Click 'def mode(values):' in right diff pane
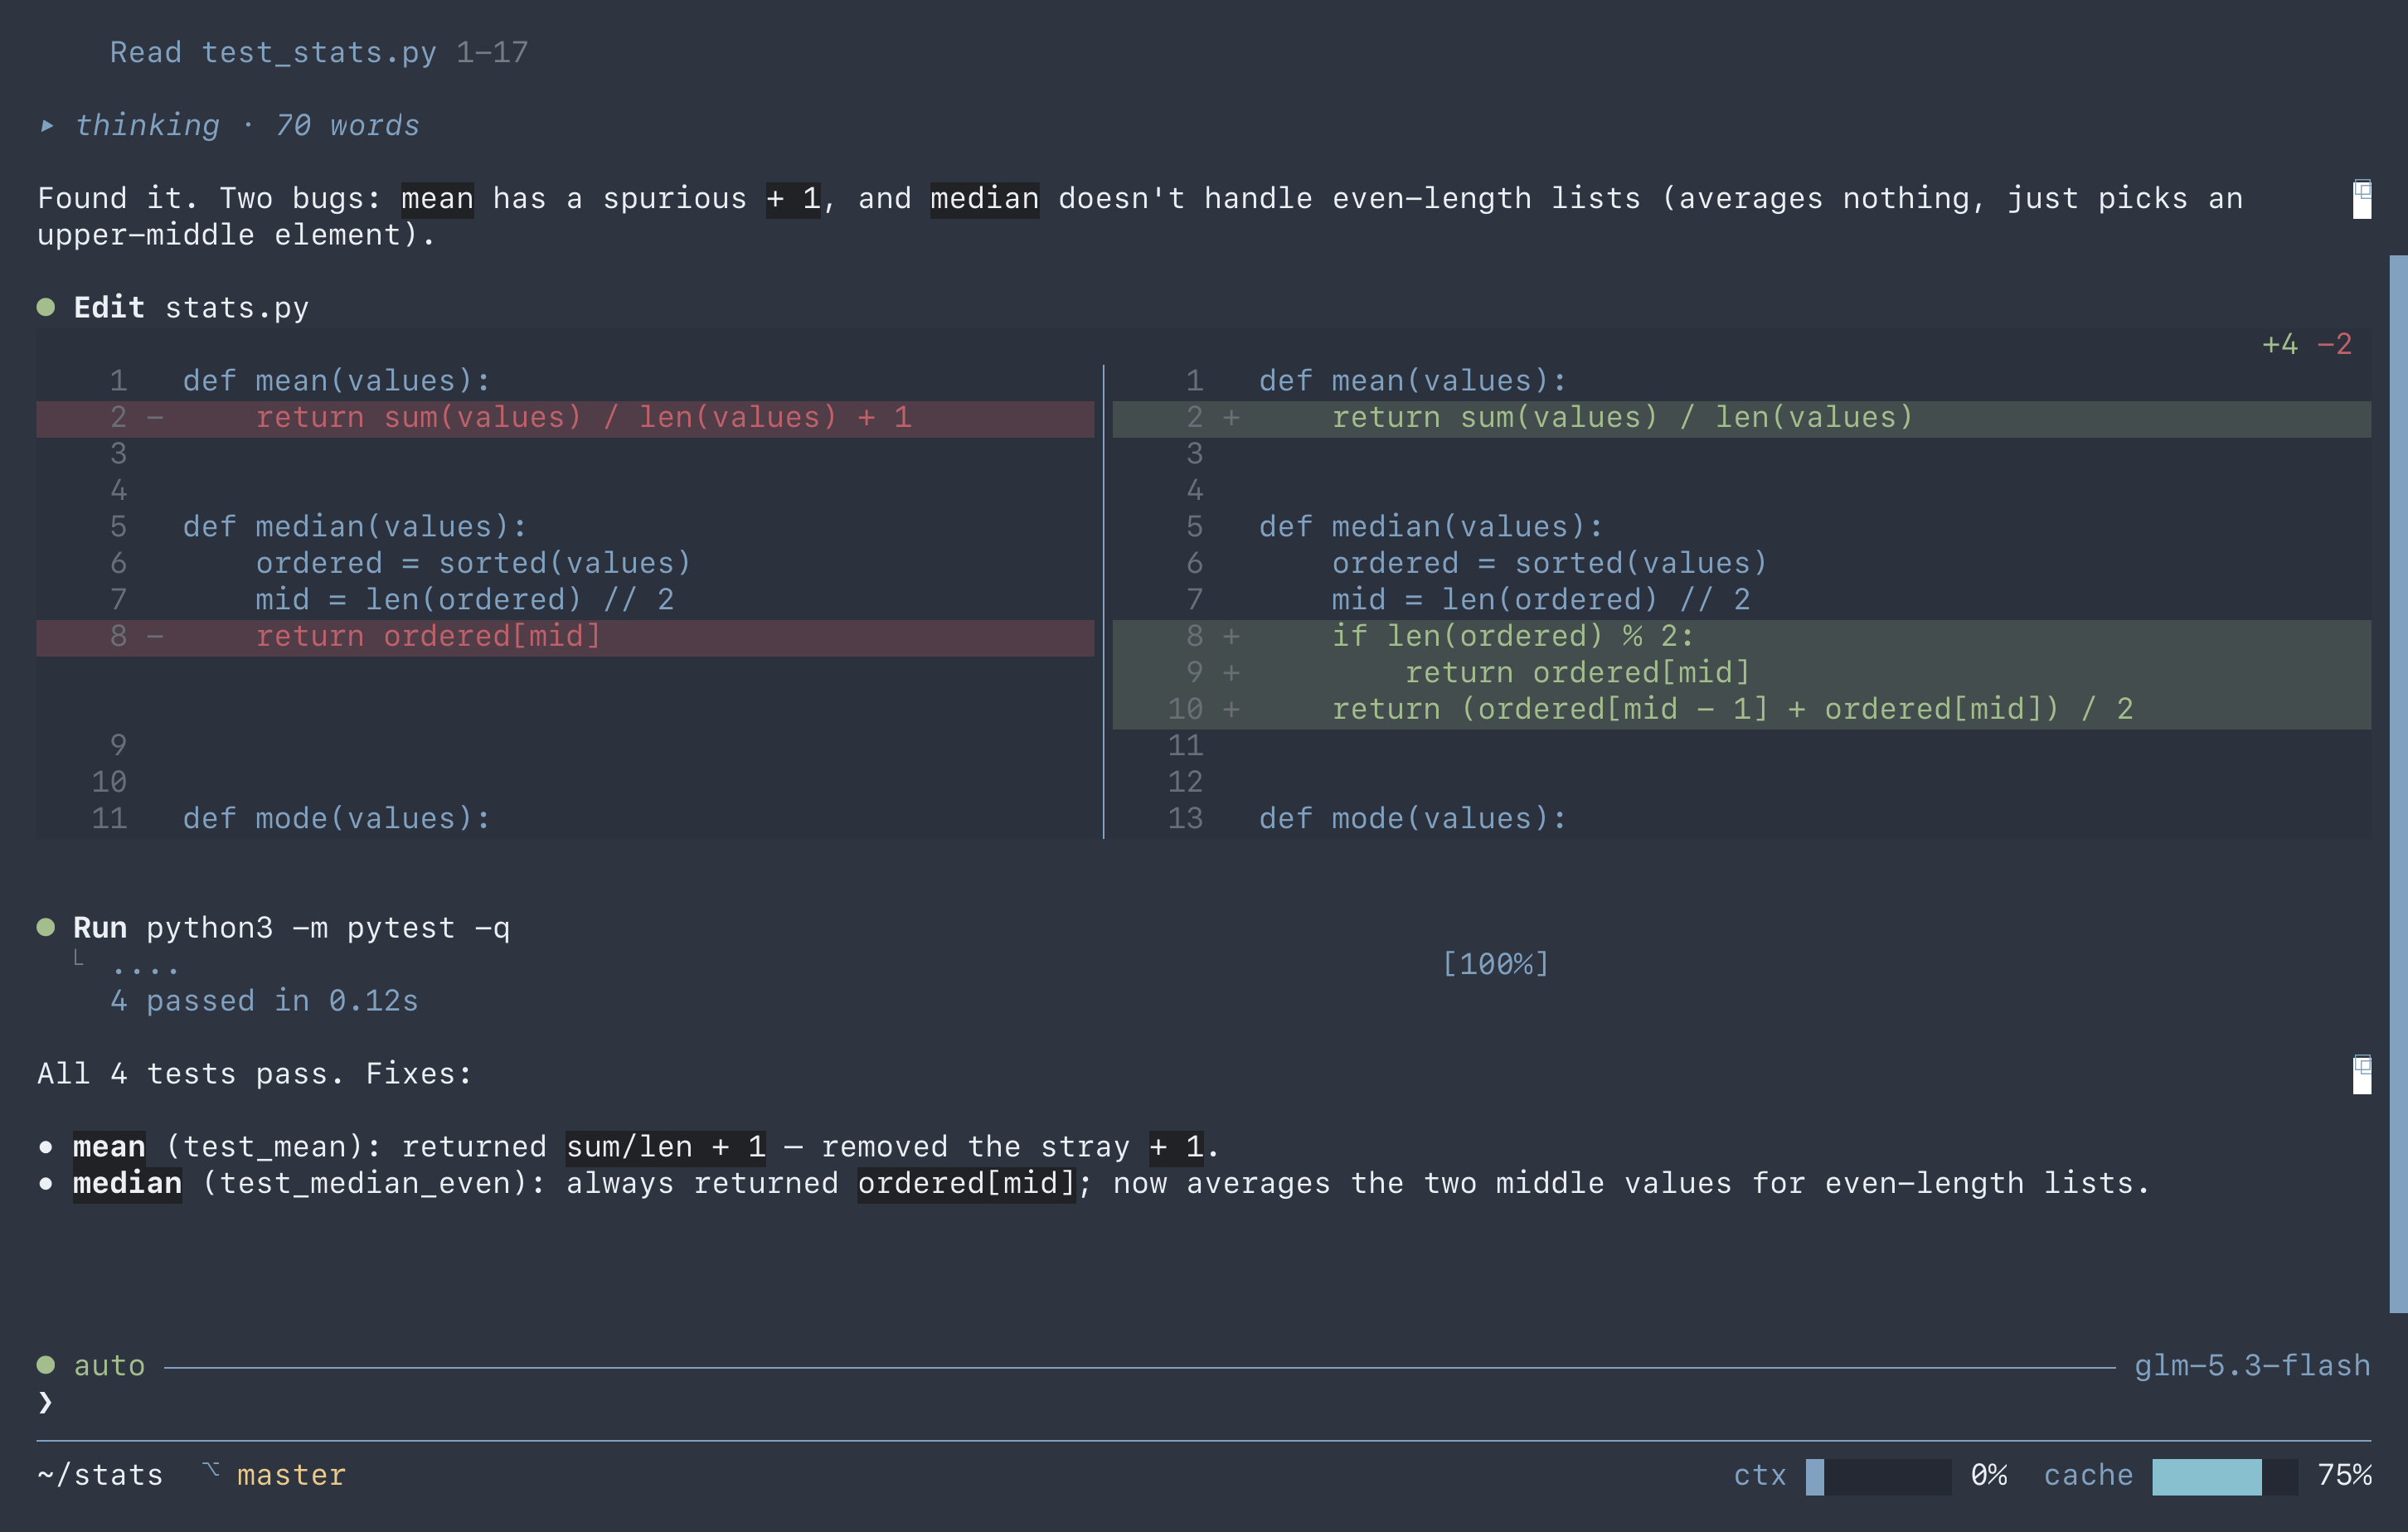The width and height of the screenshot is (2408, 1532). (x=1413, y=819)
